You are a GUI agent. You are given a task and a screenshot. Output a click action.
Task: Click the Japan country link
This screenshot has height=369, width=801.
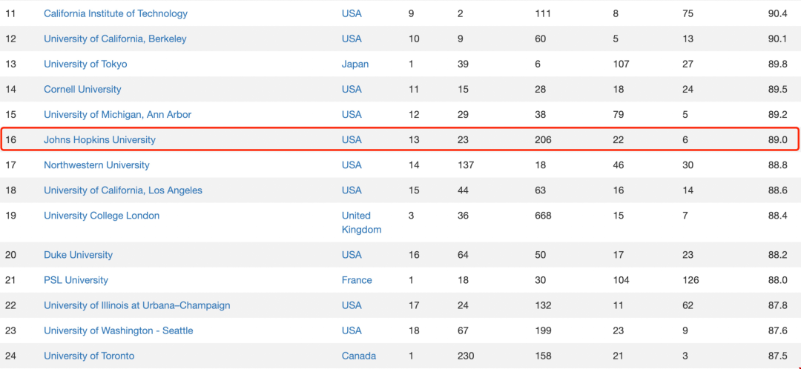(x=355, y=64)
